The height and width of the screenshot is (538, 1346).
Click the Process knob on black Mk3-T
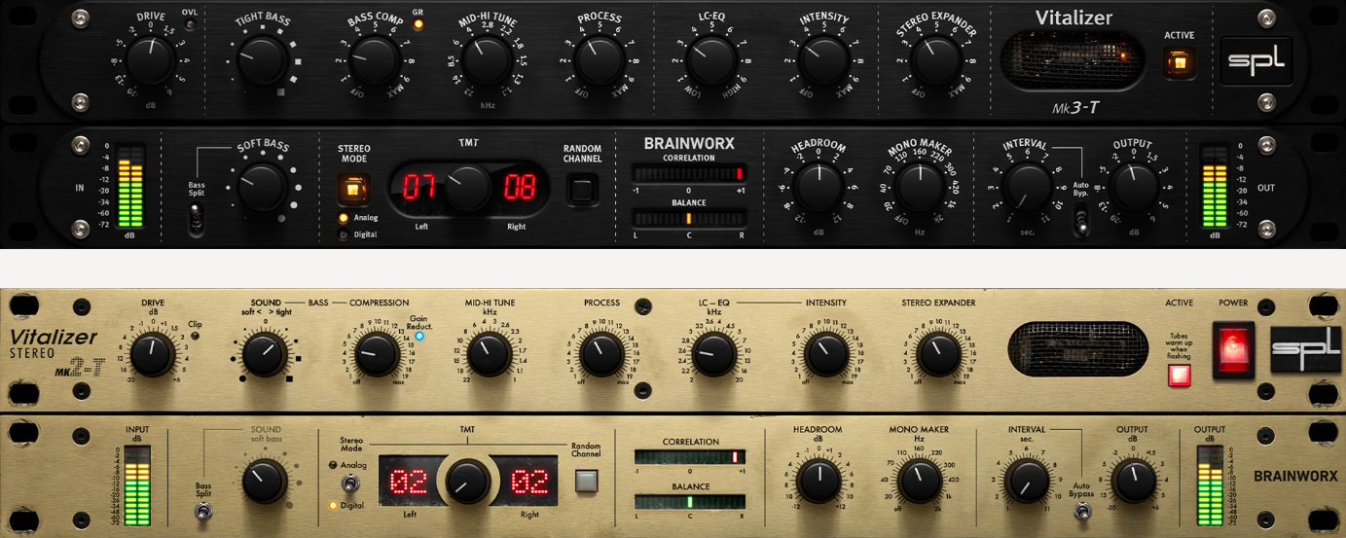pyautogui.click(x=600, y=60)
